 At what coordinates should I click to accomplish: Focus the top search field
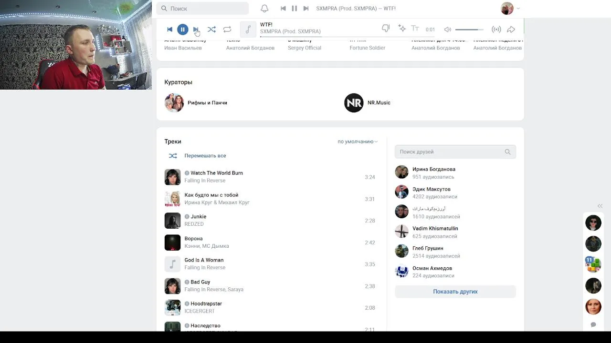point(202,9)
